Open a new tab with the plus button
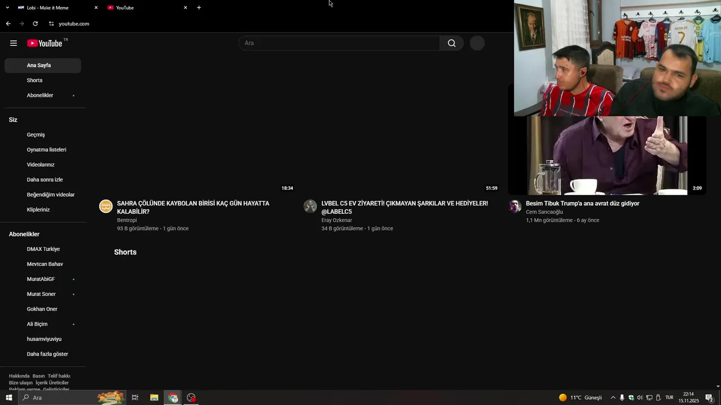 (x=199, y=7)
